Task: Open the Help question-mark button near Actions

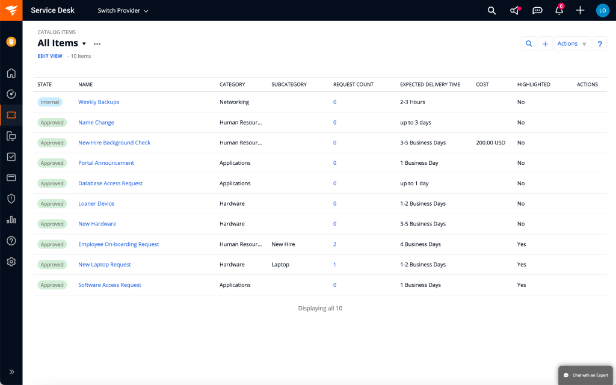Action: point(600,43)
